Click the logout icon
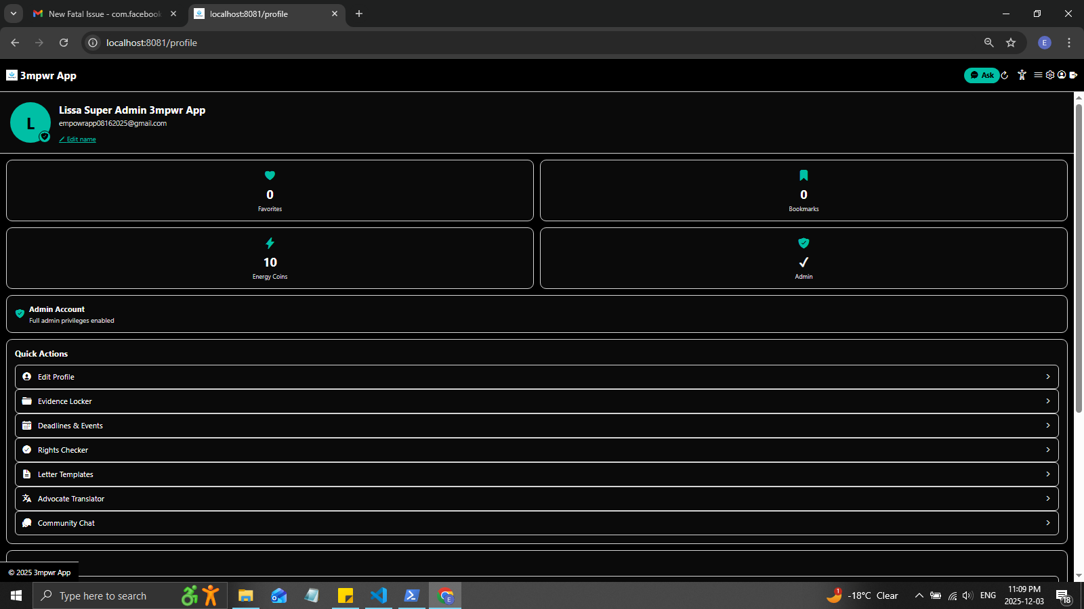This screenshot has height=609, width=1084. 1072,75
